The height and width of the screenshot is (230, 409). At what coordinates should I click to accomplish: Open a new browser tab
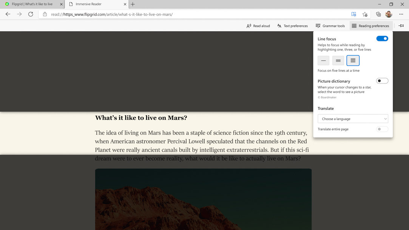point(133,4)
